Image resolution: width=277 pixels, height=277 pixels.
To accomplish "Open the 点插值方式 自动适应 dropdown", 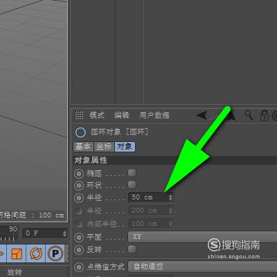I will point(202,267).
